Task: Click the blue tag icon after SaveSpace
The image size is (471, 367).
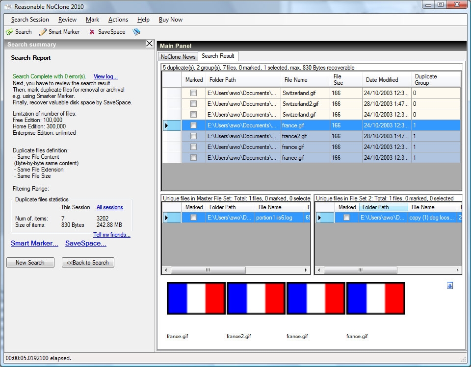Action: click(136, 32)
